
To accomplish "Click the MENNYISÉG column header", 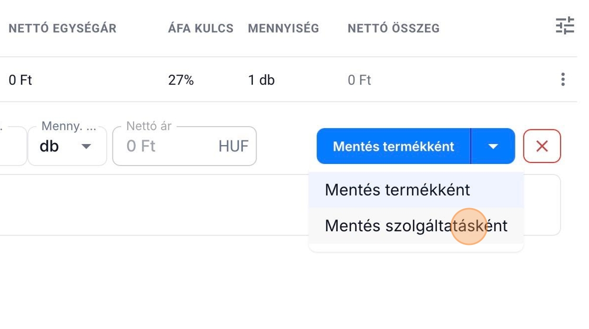I will point(283,28).
